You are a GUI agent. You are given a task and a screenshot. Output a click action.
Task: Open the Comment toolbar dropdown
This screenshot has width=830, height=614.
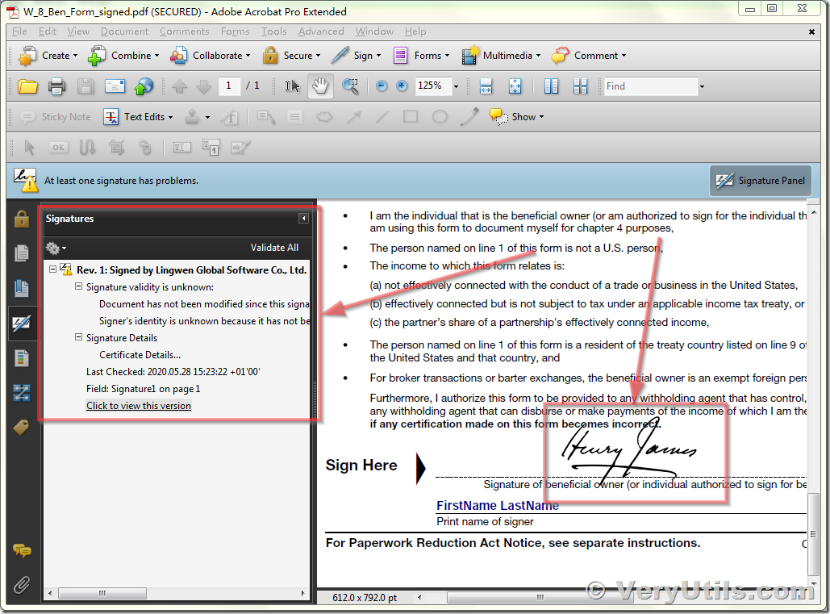589,56
